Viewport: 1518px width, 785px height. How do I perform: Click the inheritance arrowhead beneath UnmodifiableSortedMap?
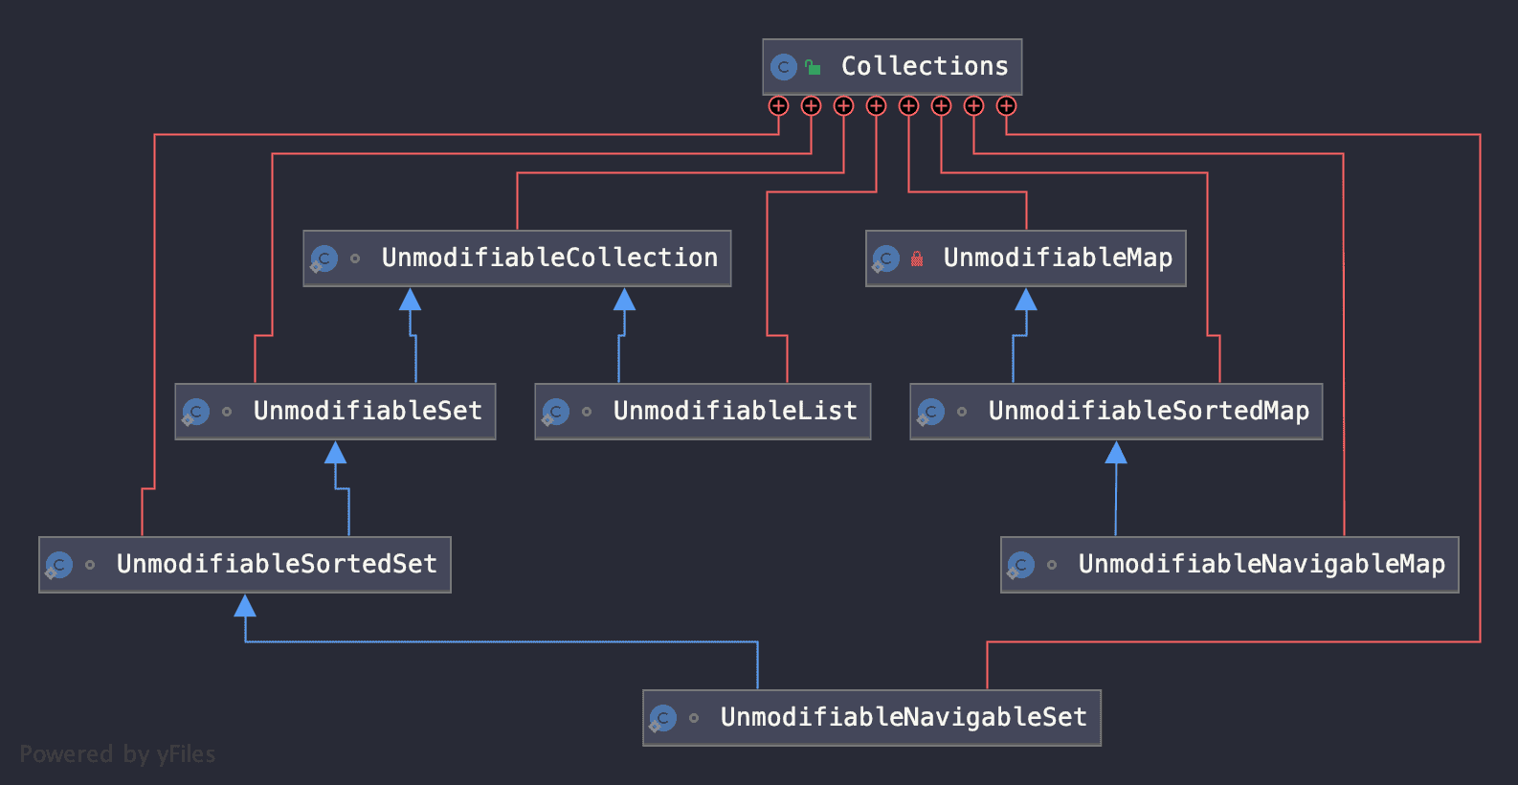tap(1116, 453)
